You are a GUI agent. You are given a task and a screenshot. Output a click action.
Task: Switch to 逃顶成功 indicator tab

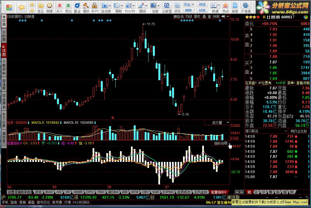click(x=184, y=192)
